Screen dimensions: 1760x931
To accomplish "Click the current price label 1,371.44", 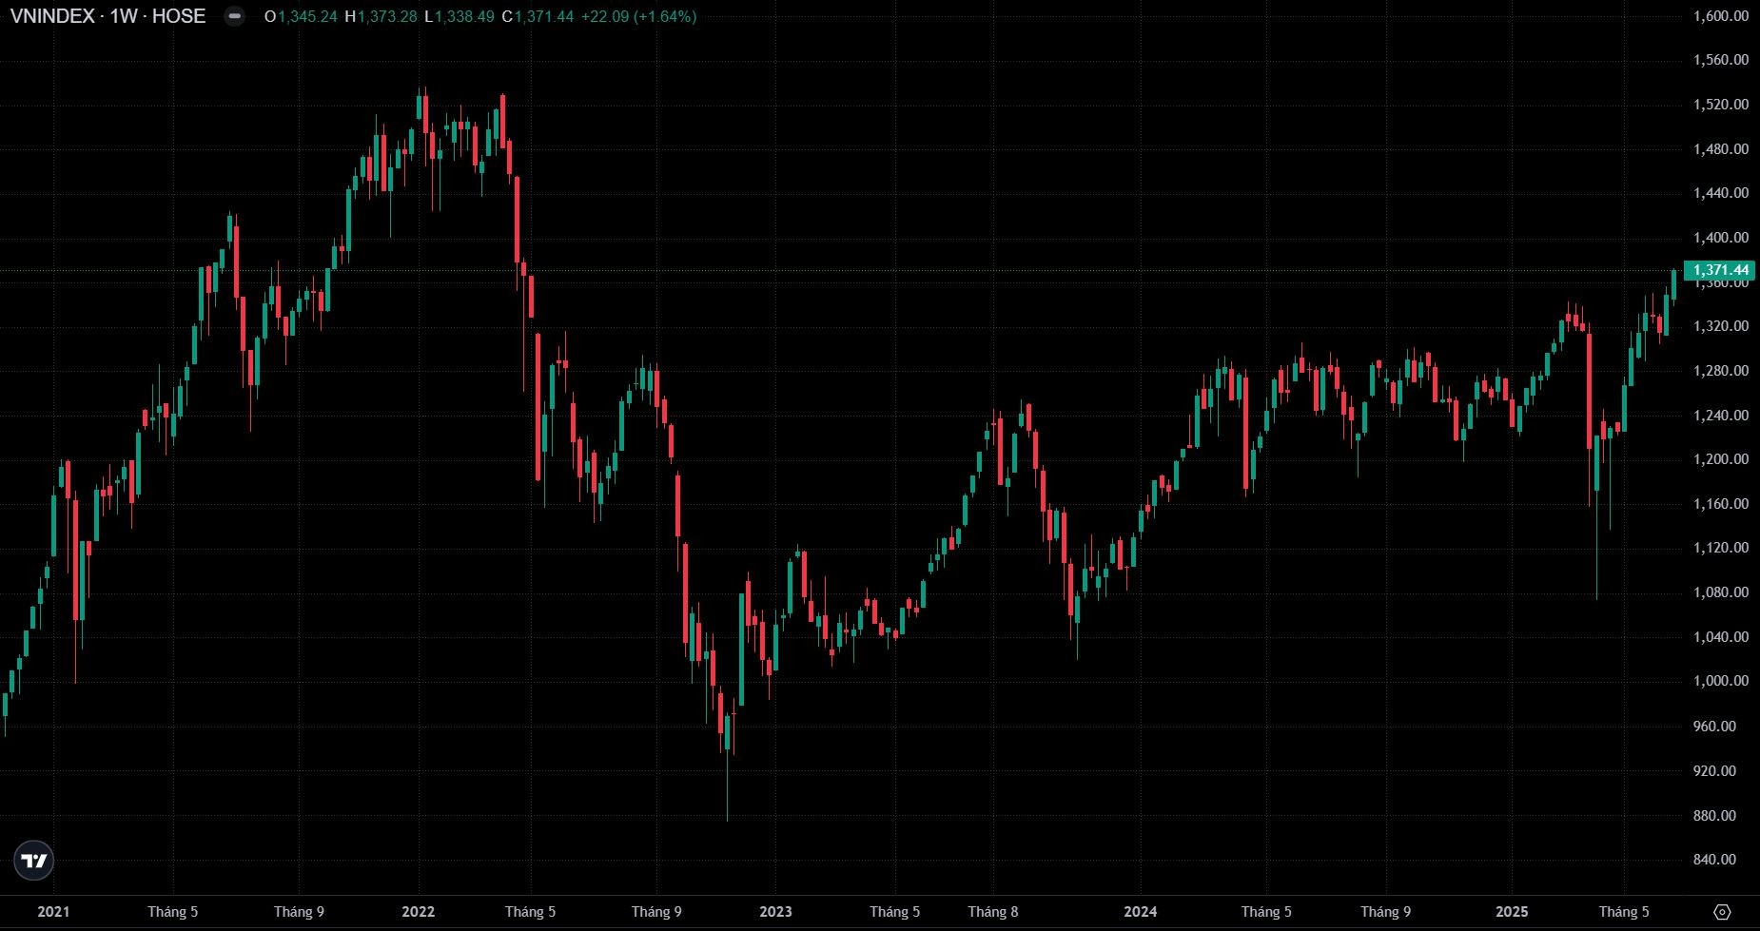I will tap(1720, 270).
